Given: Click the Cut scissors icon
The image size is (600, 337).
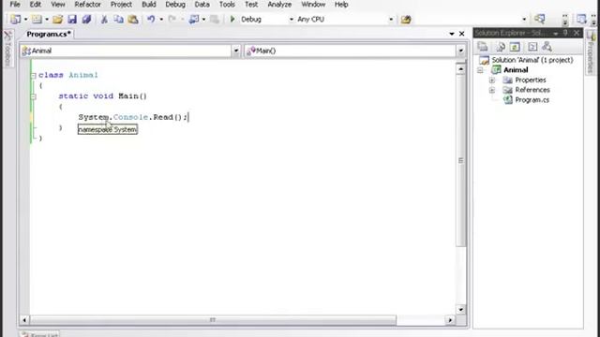Looking at the screenshot, I should tap(104, 19).
